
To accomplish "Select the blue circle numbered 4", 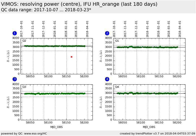I will click(107, 79).
